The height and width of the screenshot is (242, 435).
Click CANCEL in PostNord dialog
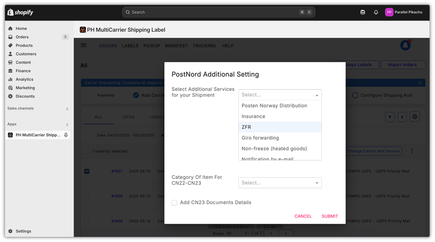pos(303,216)
